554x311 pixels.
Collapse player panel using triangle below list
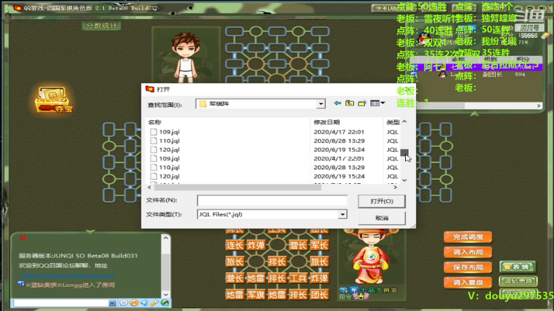point(474,113)
